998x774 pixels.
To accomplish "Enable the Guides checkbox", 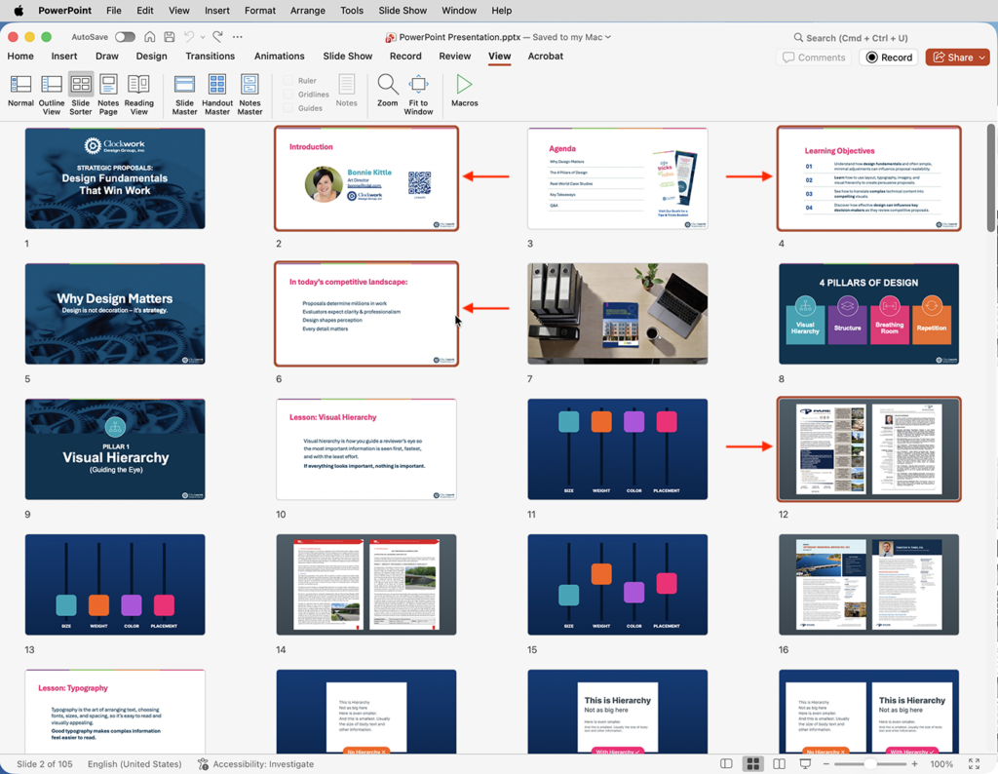I will (x=288, y=108).
